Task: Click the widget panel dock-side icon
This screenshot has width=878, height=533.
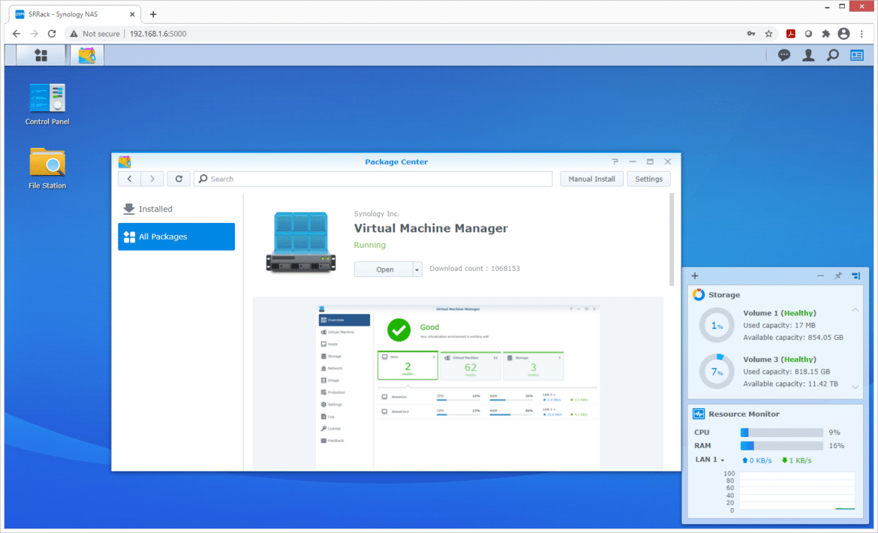Action: [855, 276]
